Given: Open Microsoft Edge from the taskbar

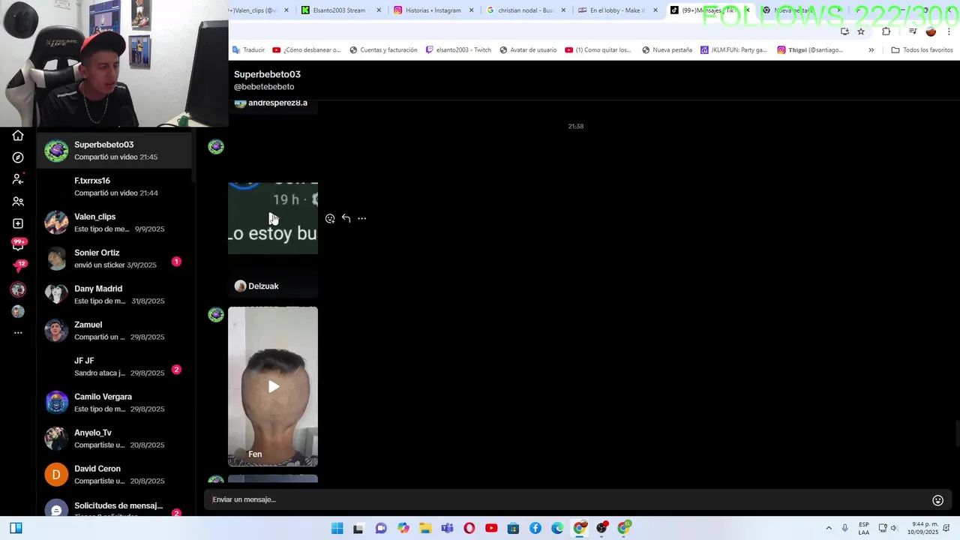Looking at the screenshot, I should [x=557, y=529].
